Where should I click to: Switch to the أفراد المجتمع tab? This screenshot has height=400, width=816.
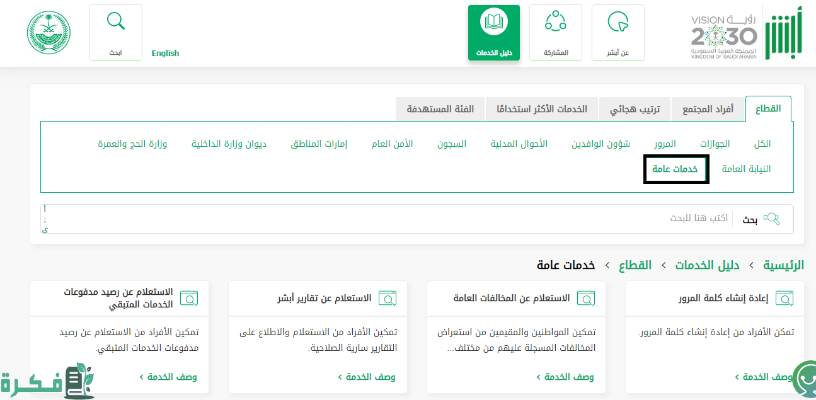pos(708,109)
